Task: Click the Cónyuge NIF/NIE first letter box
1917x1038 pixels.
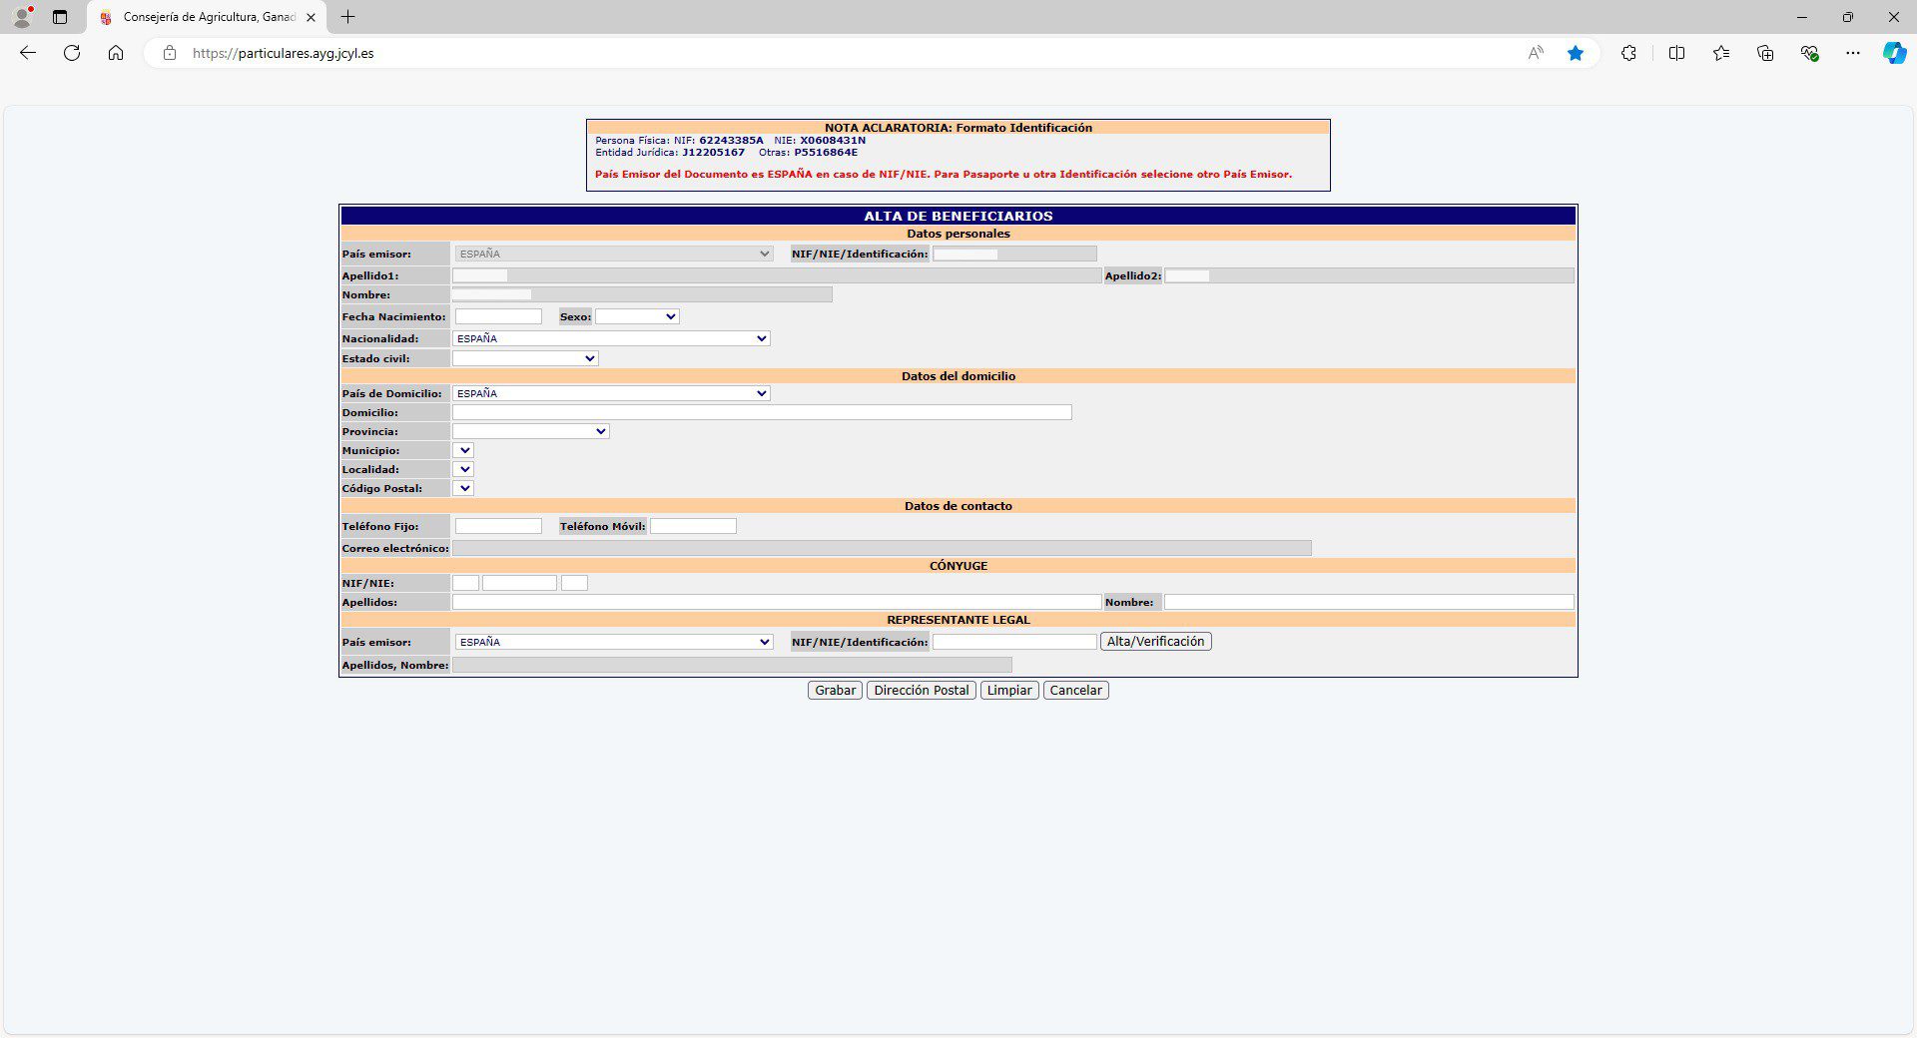Action: 465,583
